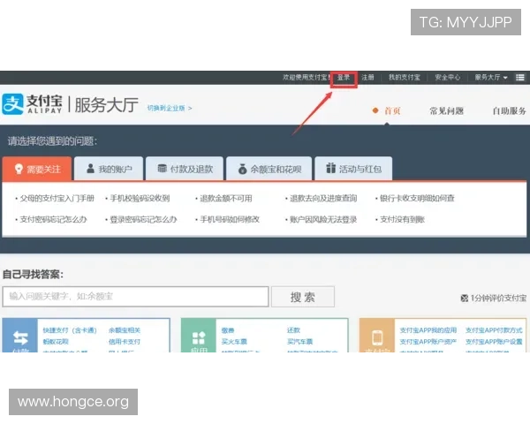Open 支付没有到账 link
Screen dimensions: 530x424
[402, 219]
